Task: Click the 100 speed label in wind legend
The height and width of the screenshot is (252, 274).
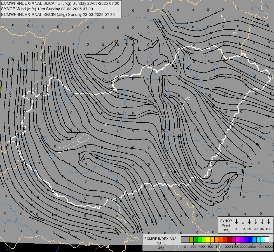Action: click(x=269, y=229)
